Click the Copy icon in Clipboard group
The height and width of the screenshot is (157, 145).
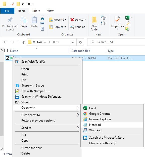click(x=24, y=20)
